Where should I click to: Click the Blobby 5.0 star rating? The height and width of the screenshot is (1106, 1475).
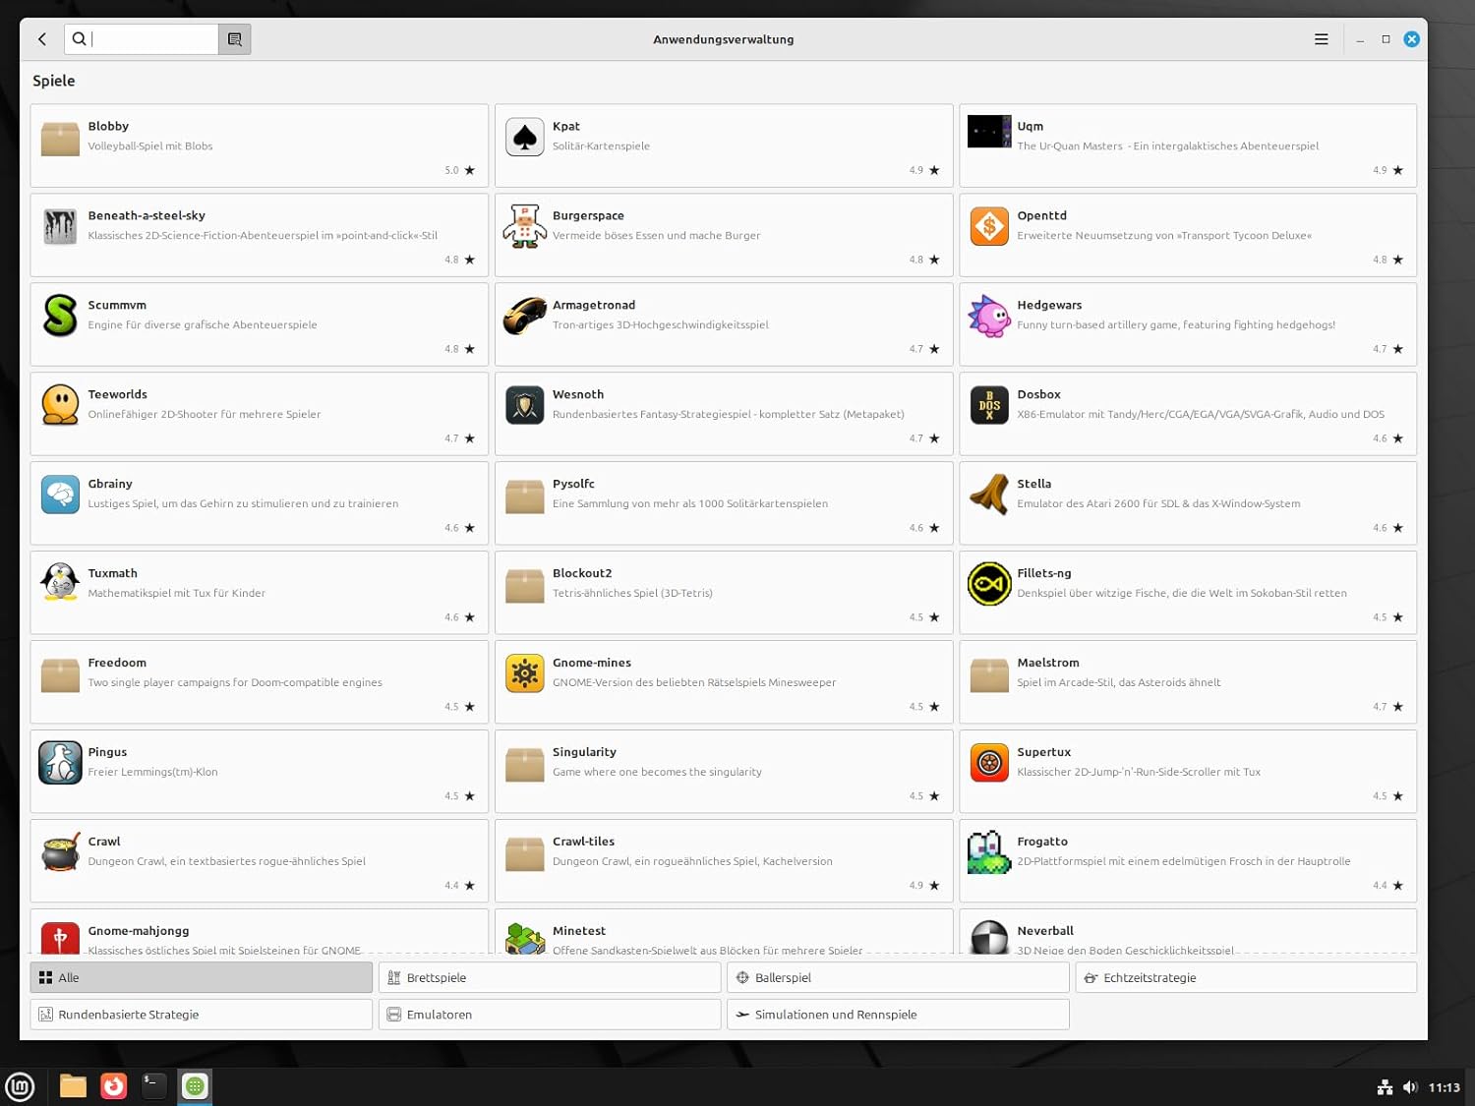point(459,170)
